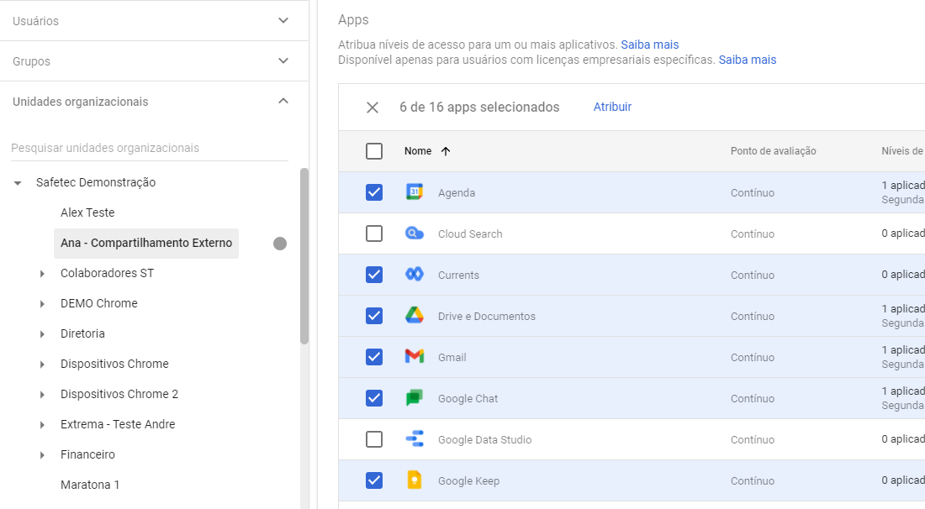
Task: Uncheck the Gmail checkbox
Action: tap(374, 357)
